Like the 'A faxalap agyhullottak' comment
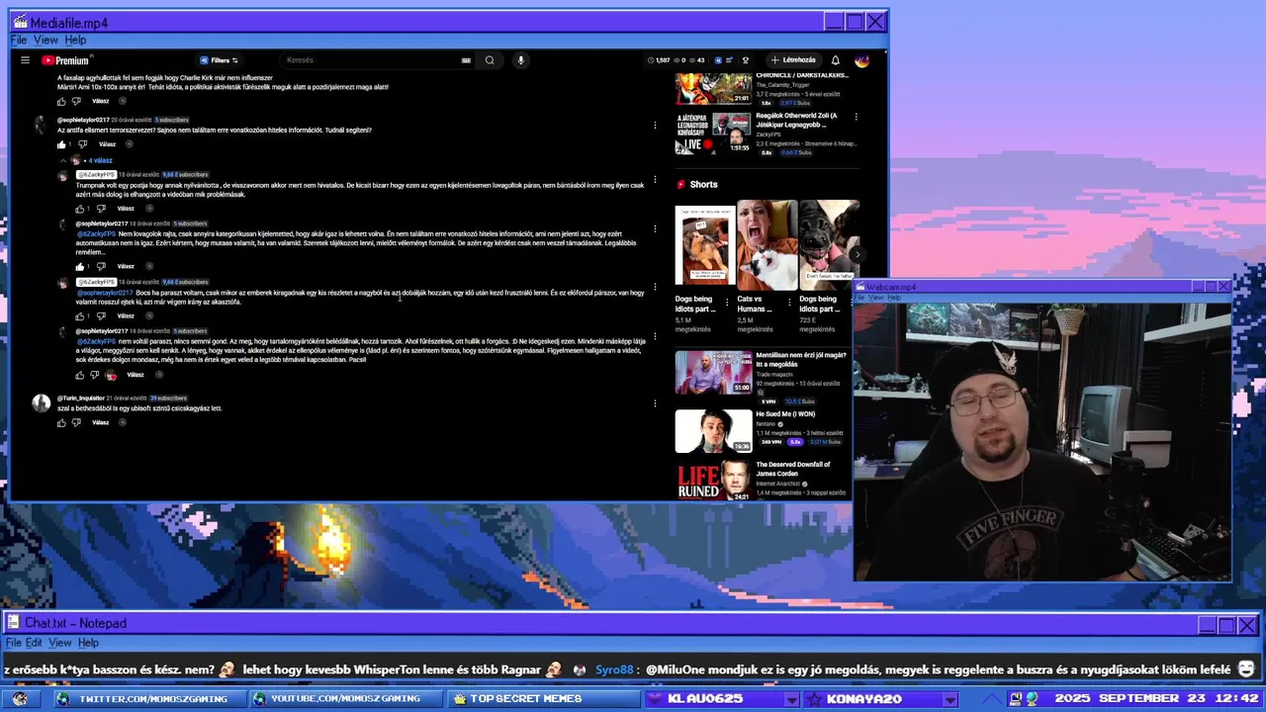 [61, 101]
